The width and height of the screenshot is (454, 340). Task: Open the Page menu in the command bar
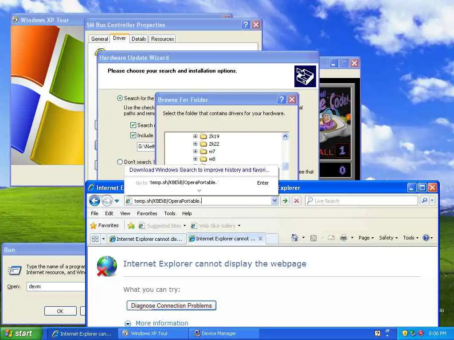point(366,238)
